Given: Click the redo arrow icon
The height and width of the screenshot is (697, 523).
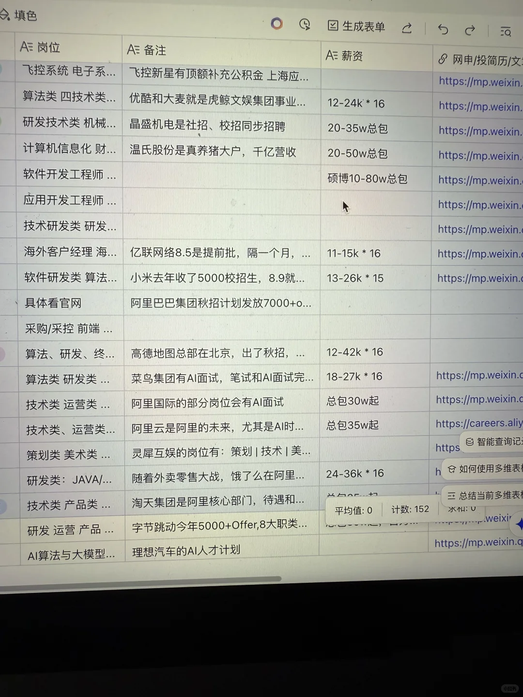Looking at the screenshot, I should (470, 30).
